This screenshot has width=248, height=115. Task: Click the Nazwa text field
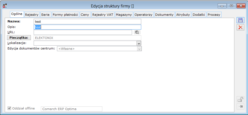click(x=87, y=22)
